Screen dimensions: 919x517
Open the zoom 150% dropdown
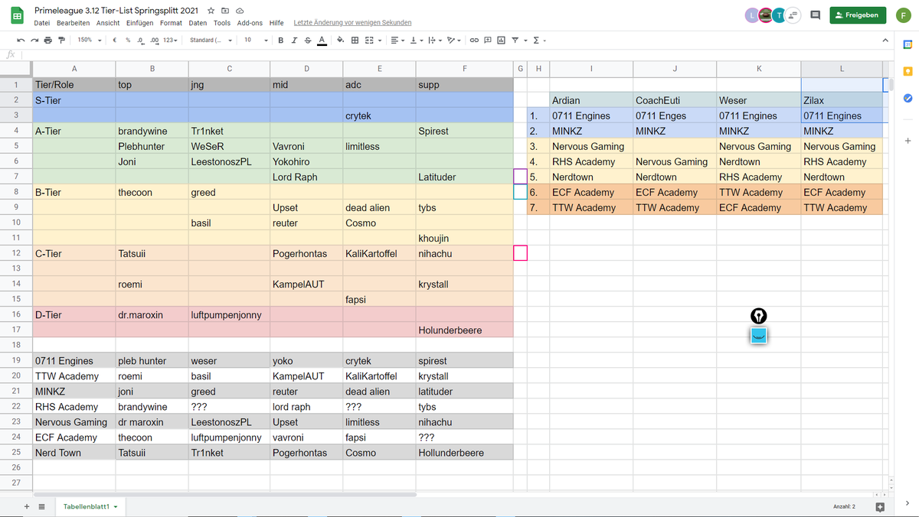click(x=88, y=40)
